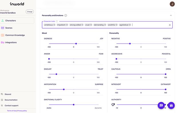The image size is (177, 113).
Task: Open the user avatar J menu
Action: pos(172,4)
